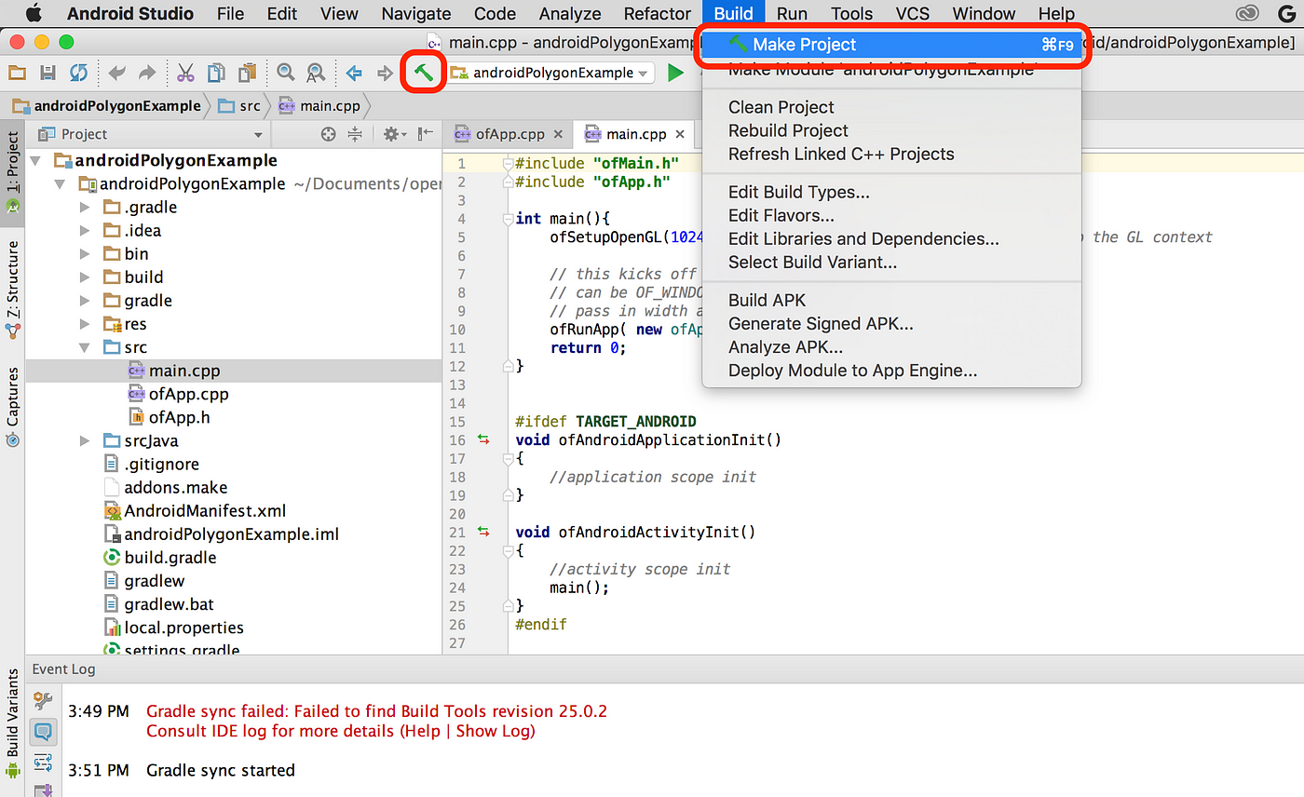Click Show Log link in Event Log
The image size is (1304, 797).
493,731
